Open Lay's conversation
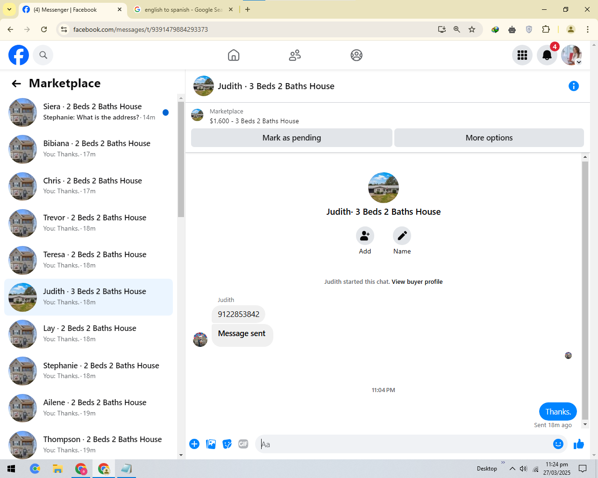 [89, 334]
